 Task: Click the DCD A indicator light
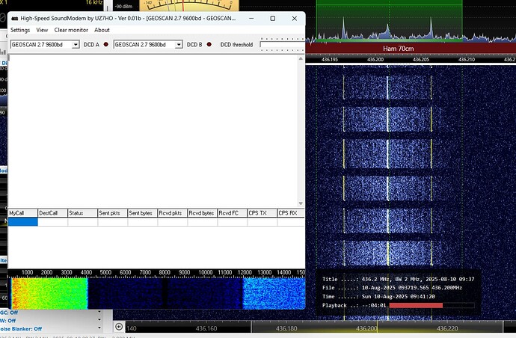(x=105, y=45)
